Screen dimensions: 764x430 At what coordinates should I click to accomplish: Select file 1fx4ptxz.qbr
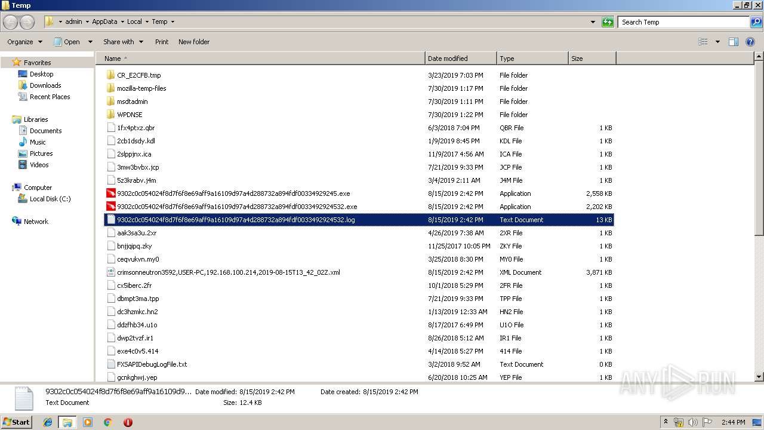(x=135, y=128)
